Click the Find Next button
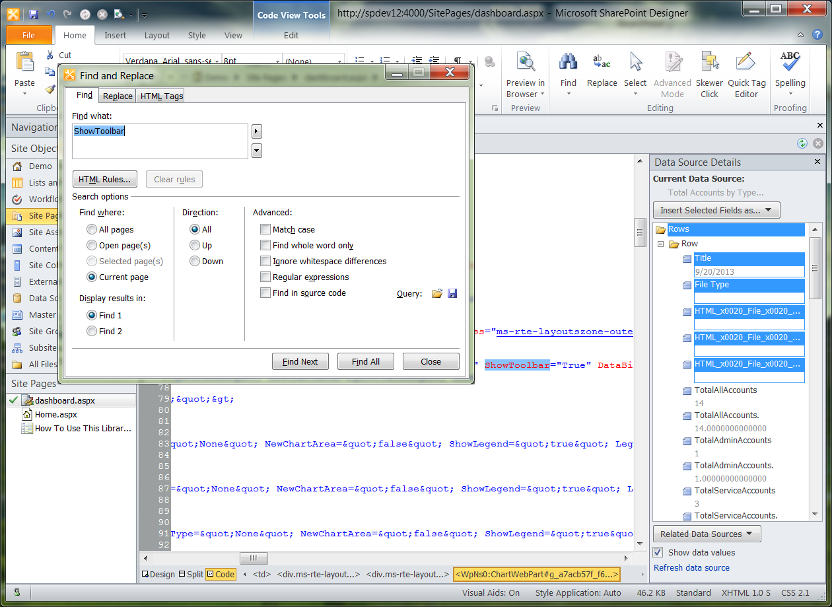The image size is (832, 607). [x=300, y=361]
